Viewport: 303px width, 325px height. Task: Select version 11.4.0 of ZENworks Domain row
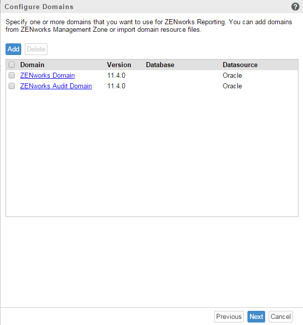[x=116, y=76]
